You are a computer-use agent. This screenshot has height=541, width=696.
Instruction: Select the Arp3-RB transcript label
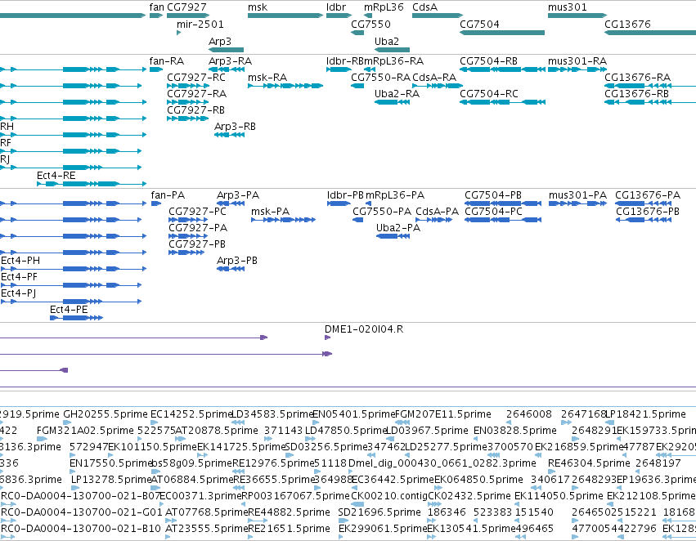coord(235,127)
